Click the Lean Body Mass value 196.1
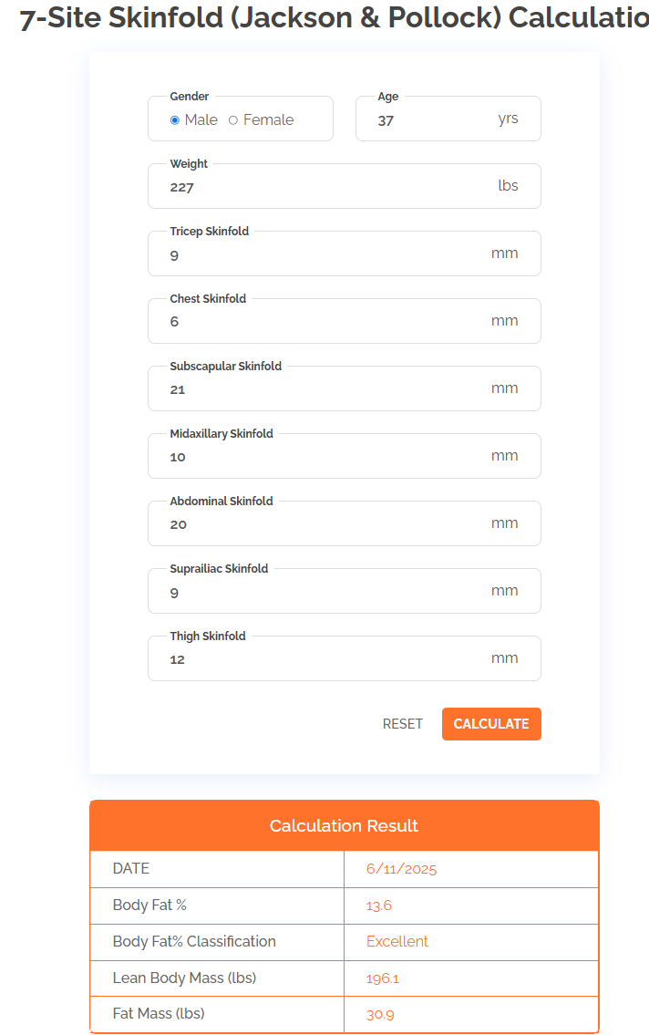 pyautogui.click(x=383, y=978)
